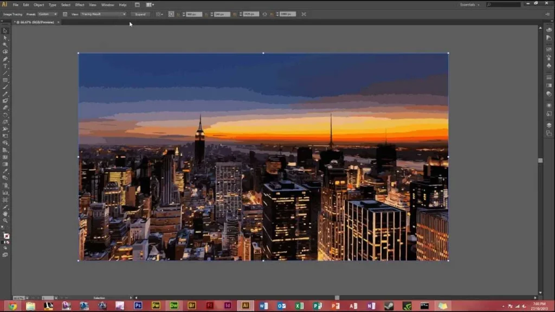Screen dimensions: 555x312
Task: Open the Color panel icon in right dock
Action: [548, 30]
